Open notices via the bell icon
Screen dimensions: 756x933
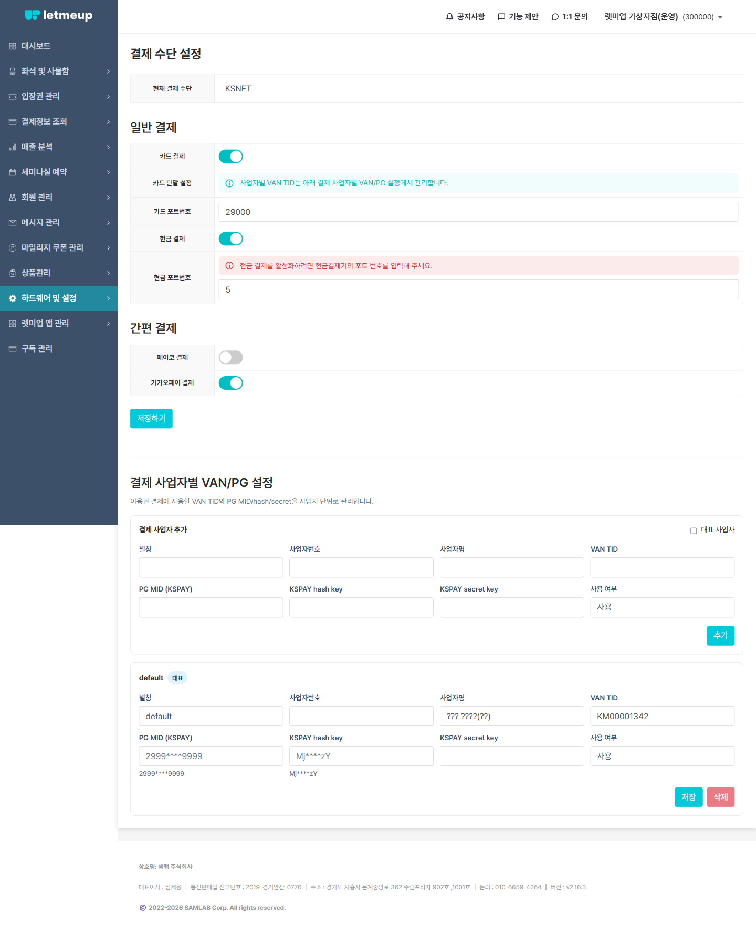coord(449,17)
